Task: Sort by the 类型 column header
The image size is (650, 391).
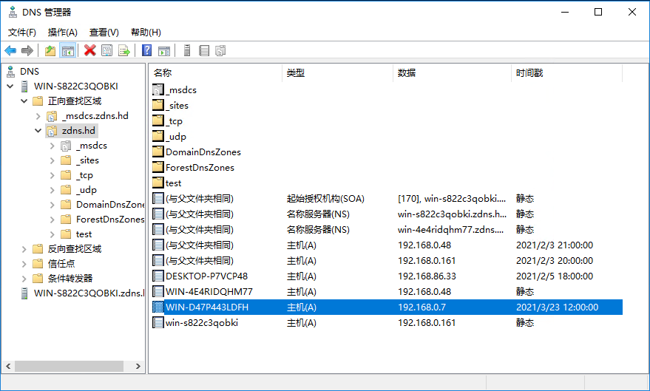Action: click(338, 73)
